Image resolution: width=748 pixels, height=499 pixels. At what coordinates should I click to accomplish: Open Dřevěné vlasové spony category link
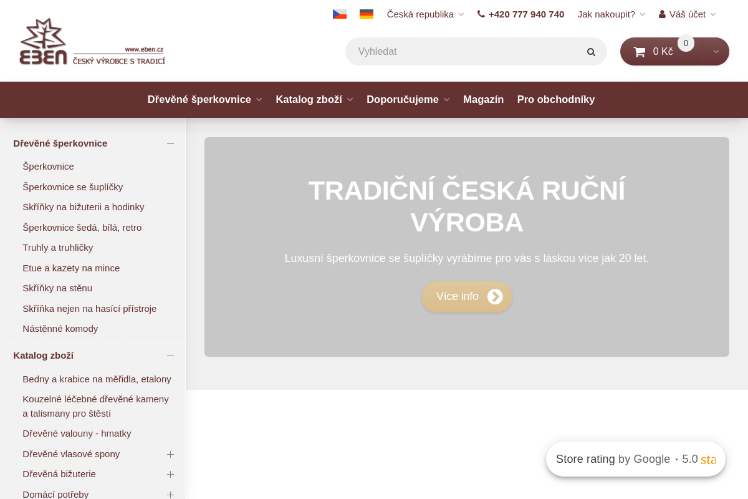71,454
